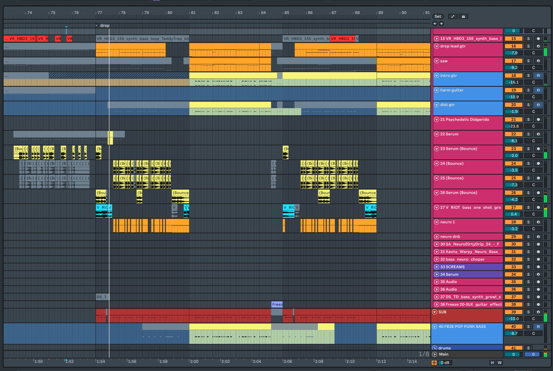Viewport: 553px width, 371px height.
Task: Jump to the previous locator arrow
Action: tap(435, 24)
